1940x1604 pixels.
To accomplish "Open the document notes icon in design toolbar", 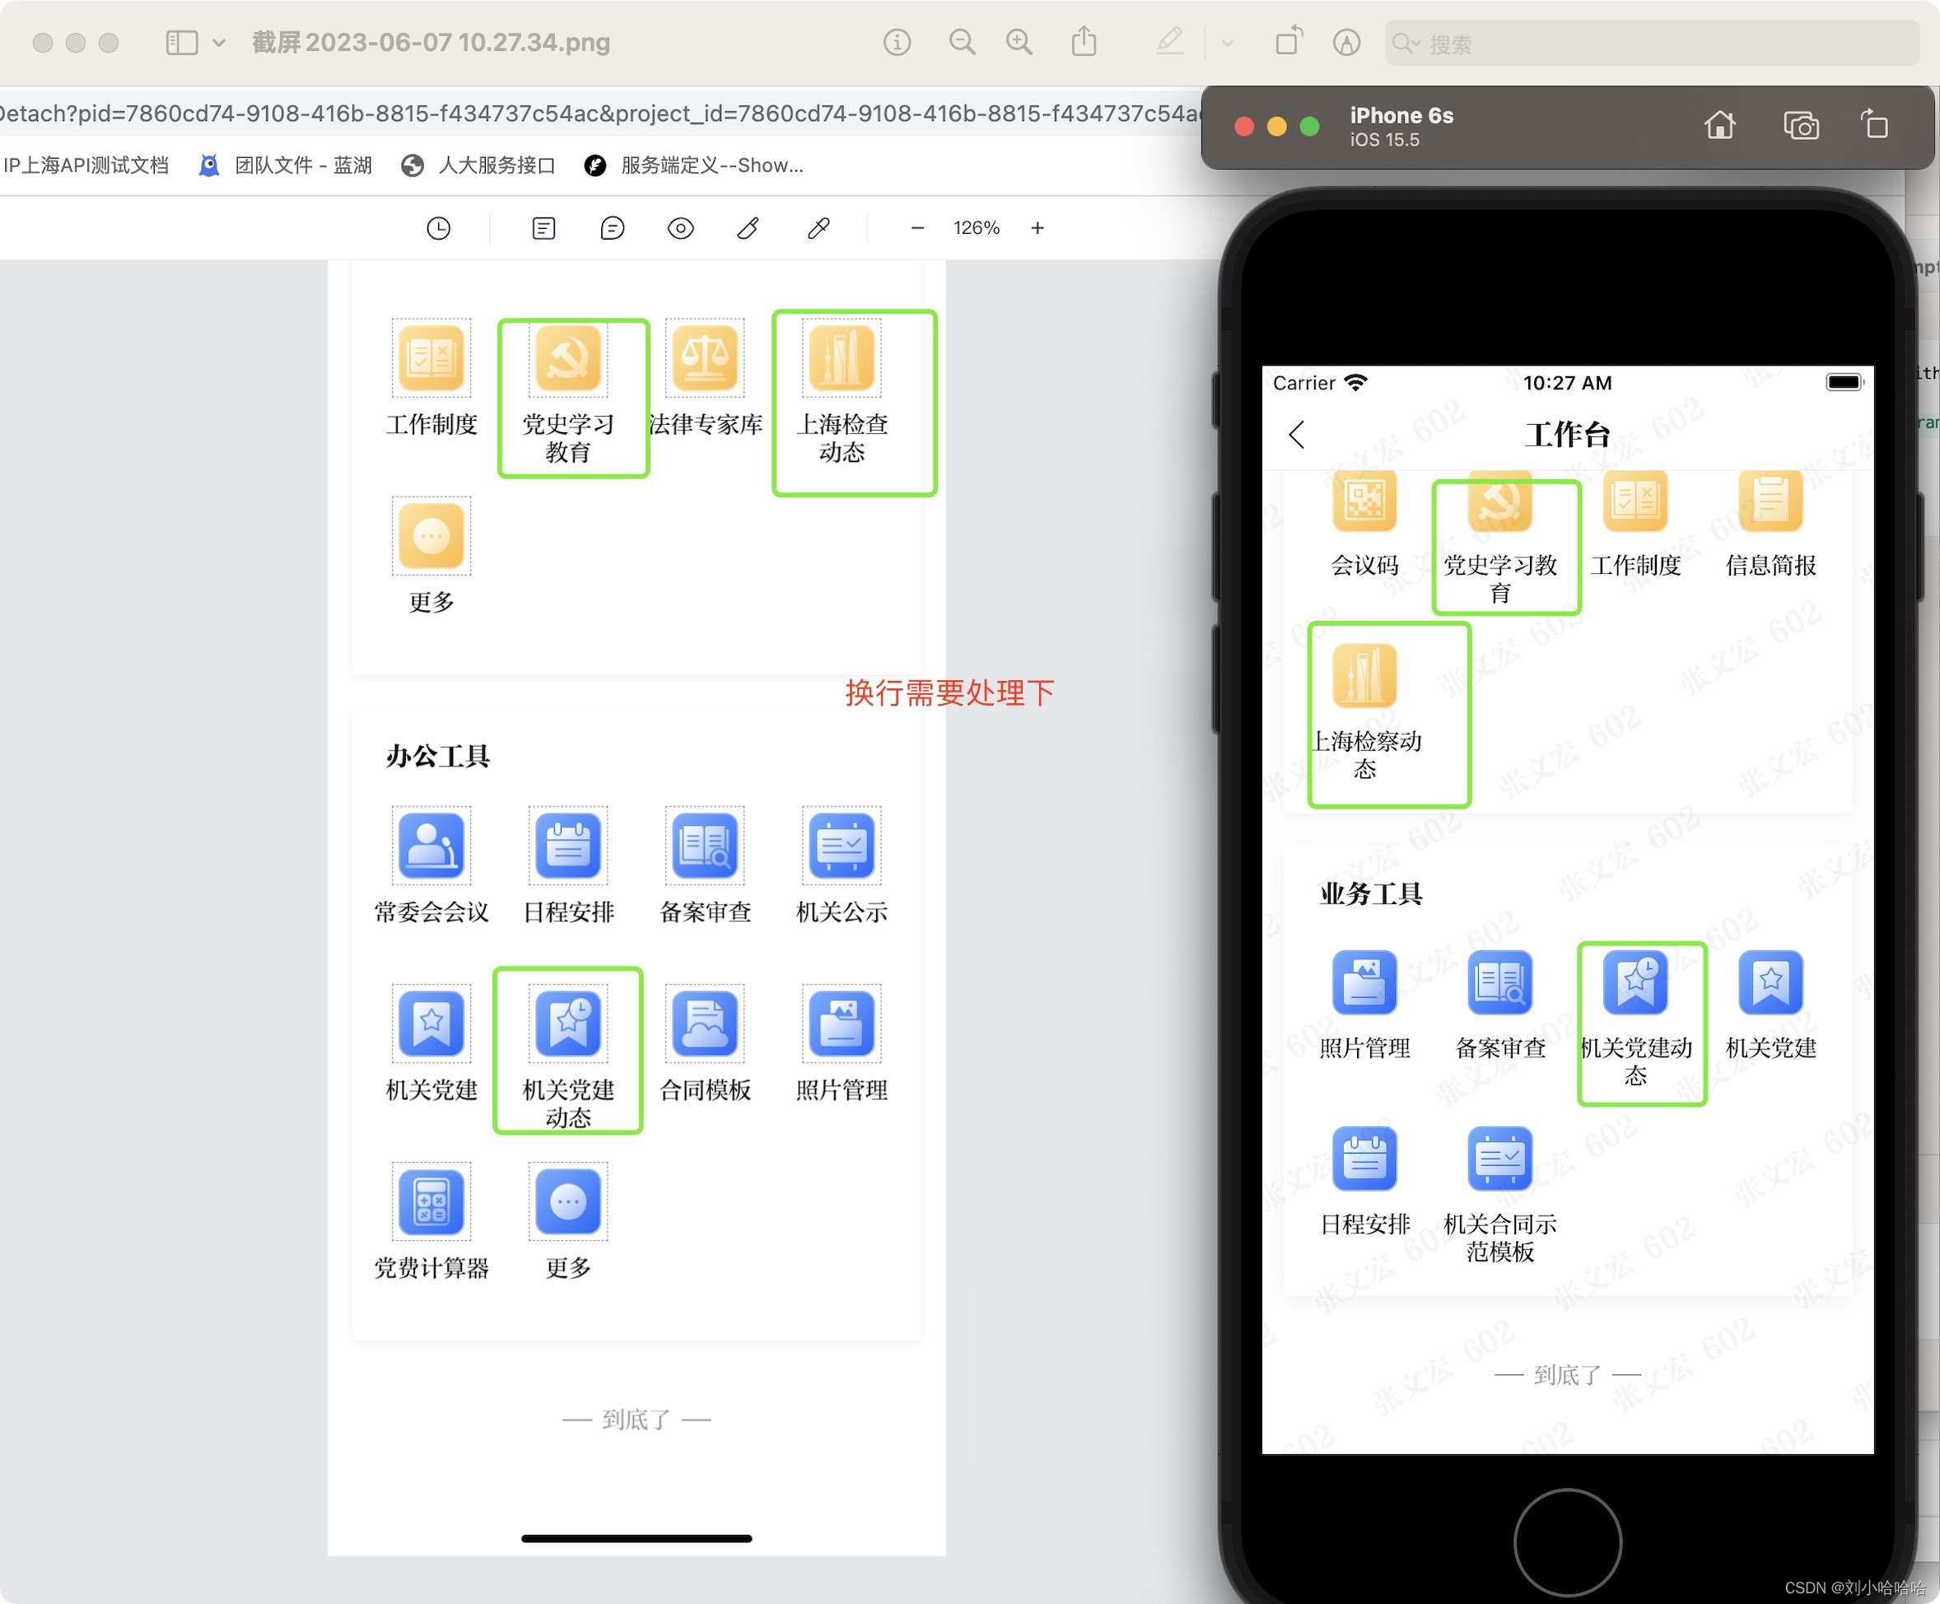I will point(544,228).
